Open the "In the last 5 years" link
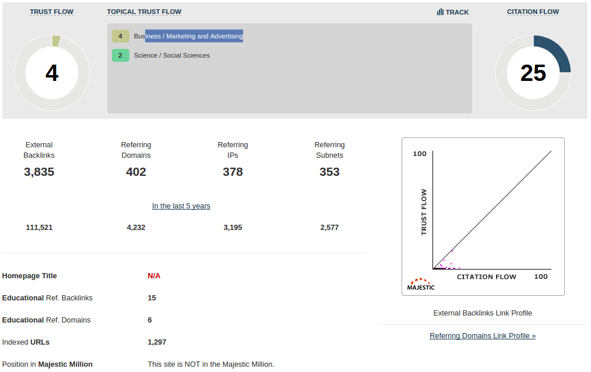 pos(181,206)
